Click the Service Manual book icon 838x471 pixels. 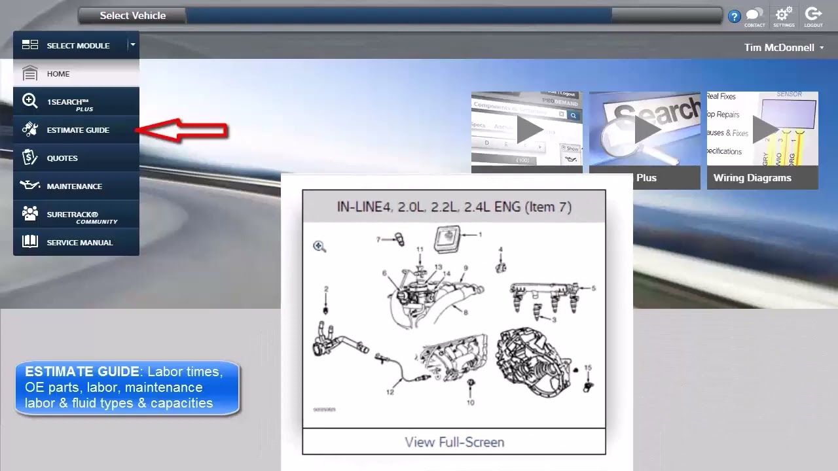pos(29,242)
